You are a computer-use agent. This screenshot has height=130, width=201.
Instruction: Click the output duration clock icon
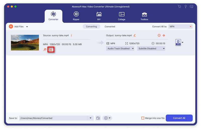[153, 43]
